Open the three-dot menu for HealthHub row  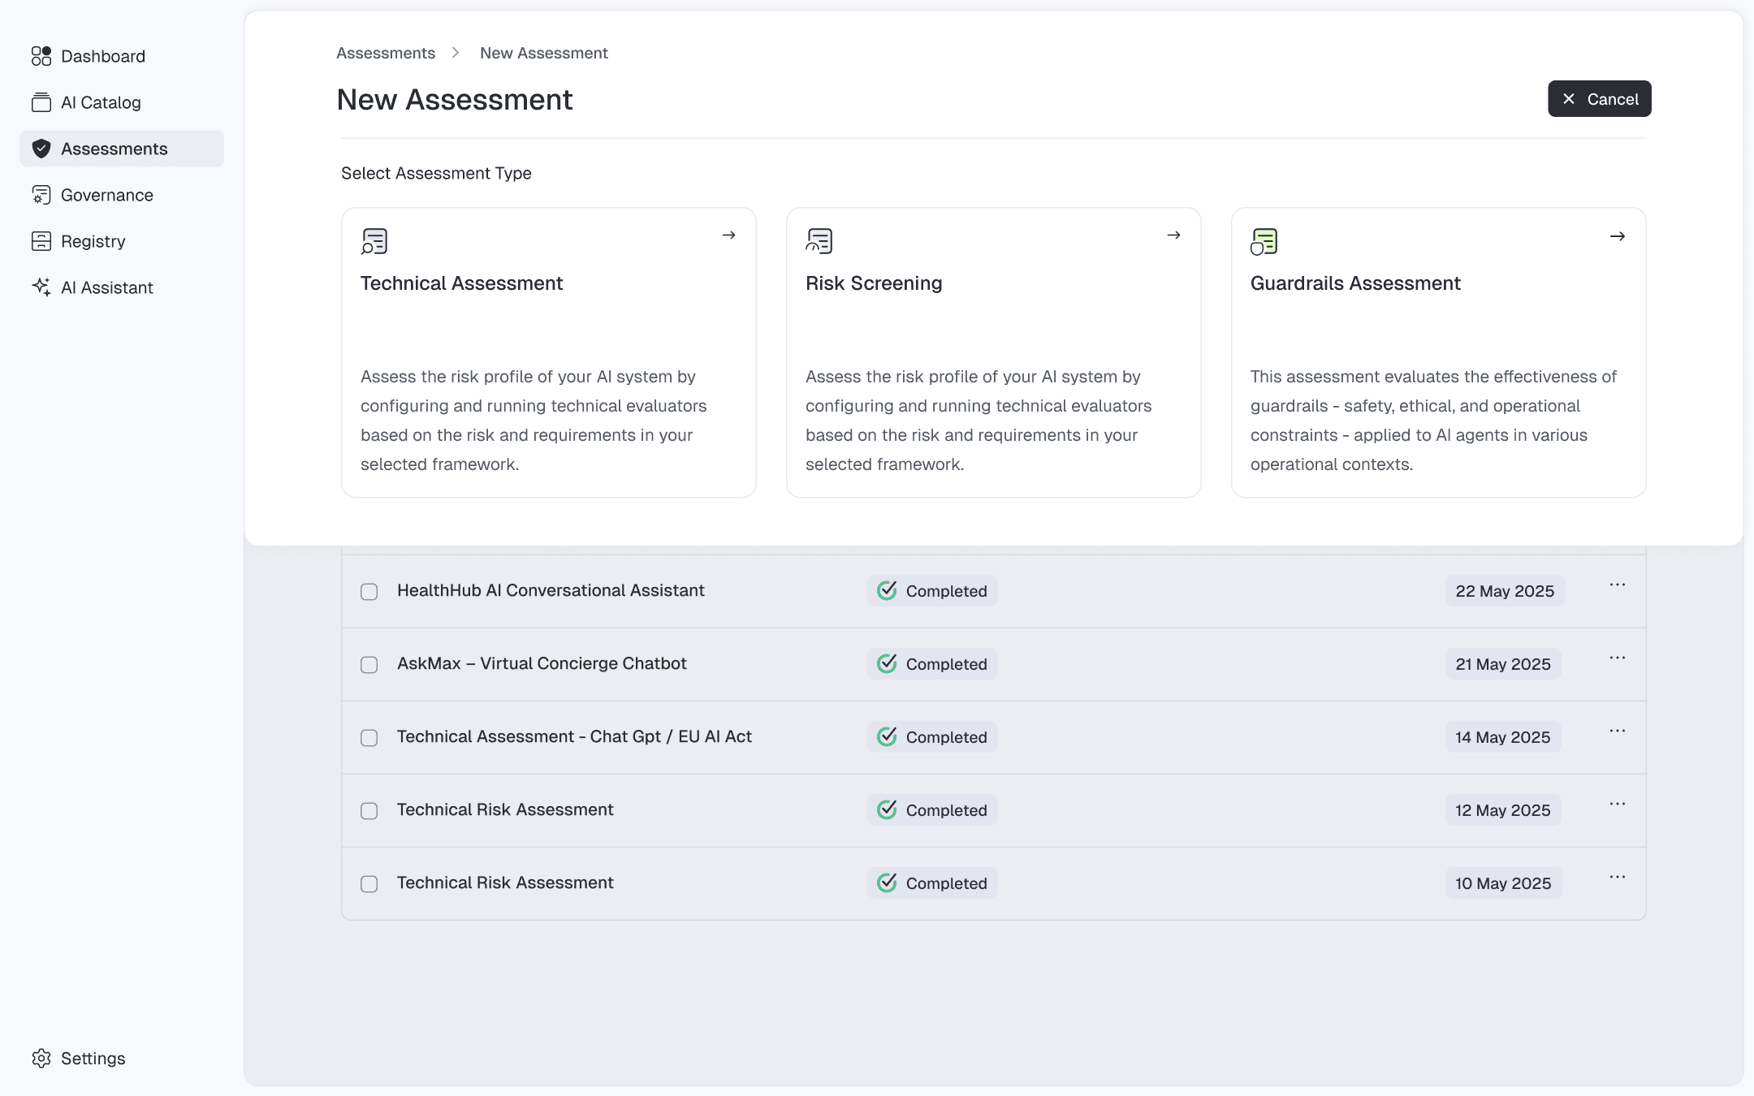point(1617,585)
